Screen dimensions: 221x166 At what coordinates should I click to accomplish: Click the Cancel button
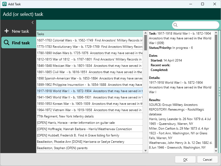(x=207, y=159)
